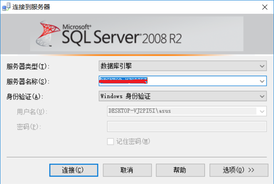Viewport: 274px width, 184px height.
Task: Close the 连接到服务器 dialog window
Action: coord(264,7)
